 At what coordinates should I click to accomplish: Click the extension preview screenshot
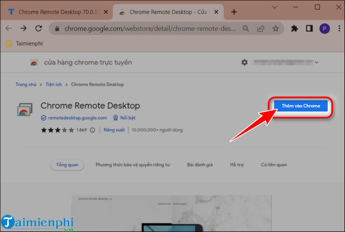click(x=171, y=213)
